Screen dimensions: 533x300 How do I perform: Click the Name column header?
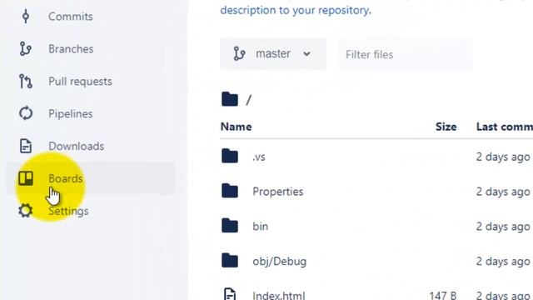(x=236, y=127)
